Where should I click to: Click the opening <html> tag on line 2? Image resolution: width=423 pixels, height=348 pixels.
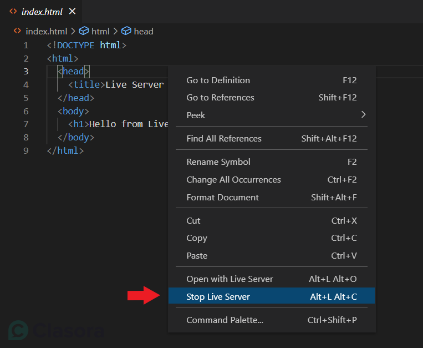coord(63,58)
